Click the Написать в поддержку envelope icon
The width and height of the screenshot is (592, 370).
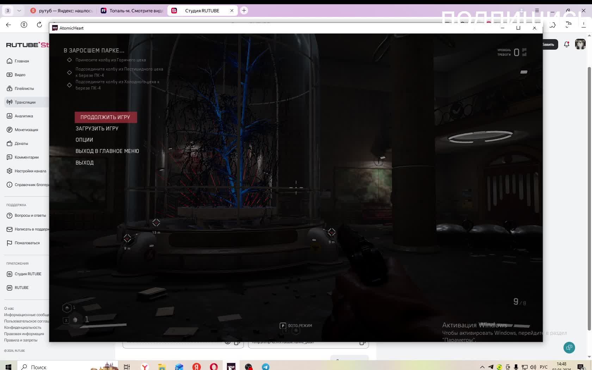10,229
